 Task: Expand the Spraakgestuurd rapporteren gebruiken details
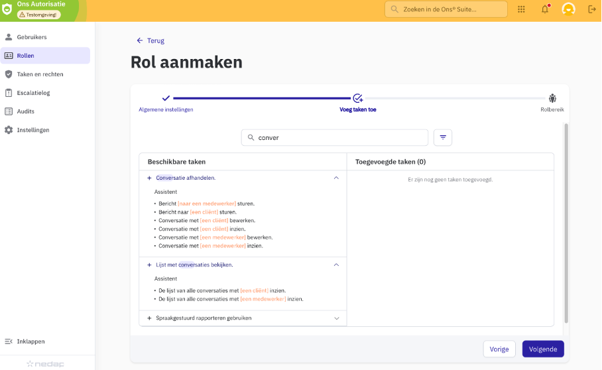(x=336, y=318)
